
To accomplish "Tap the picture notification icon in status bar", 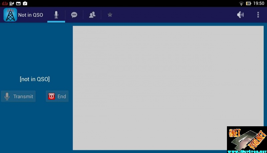I will pos(18,3).
